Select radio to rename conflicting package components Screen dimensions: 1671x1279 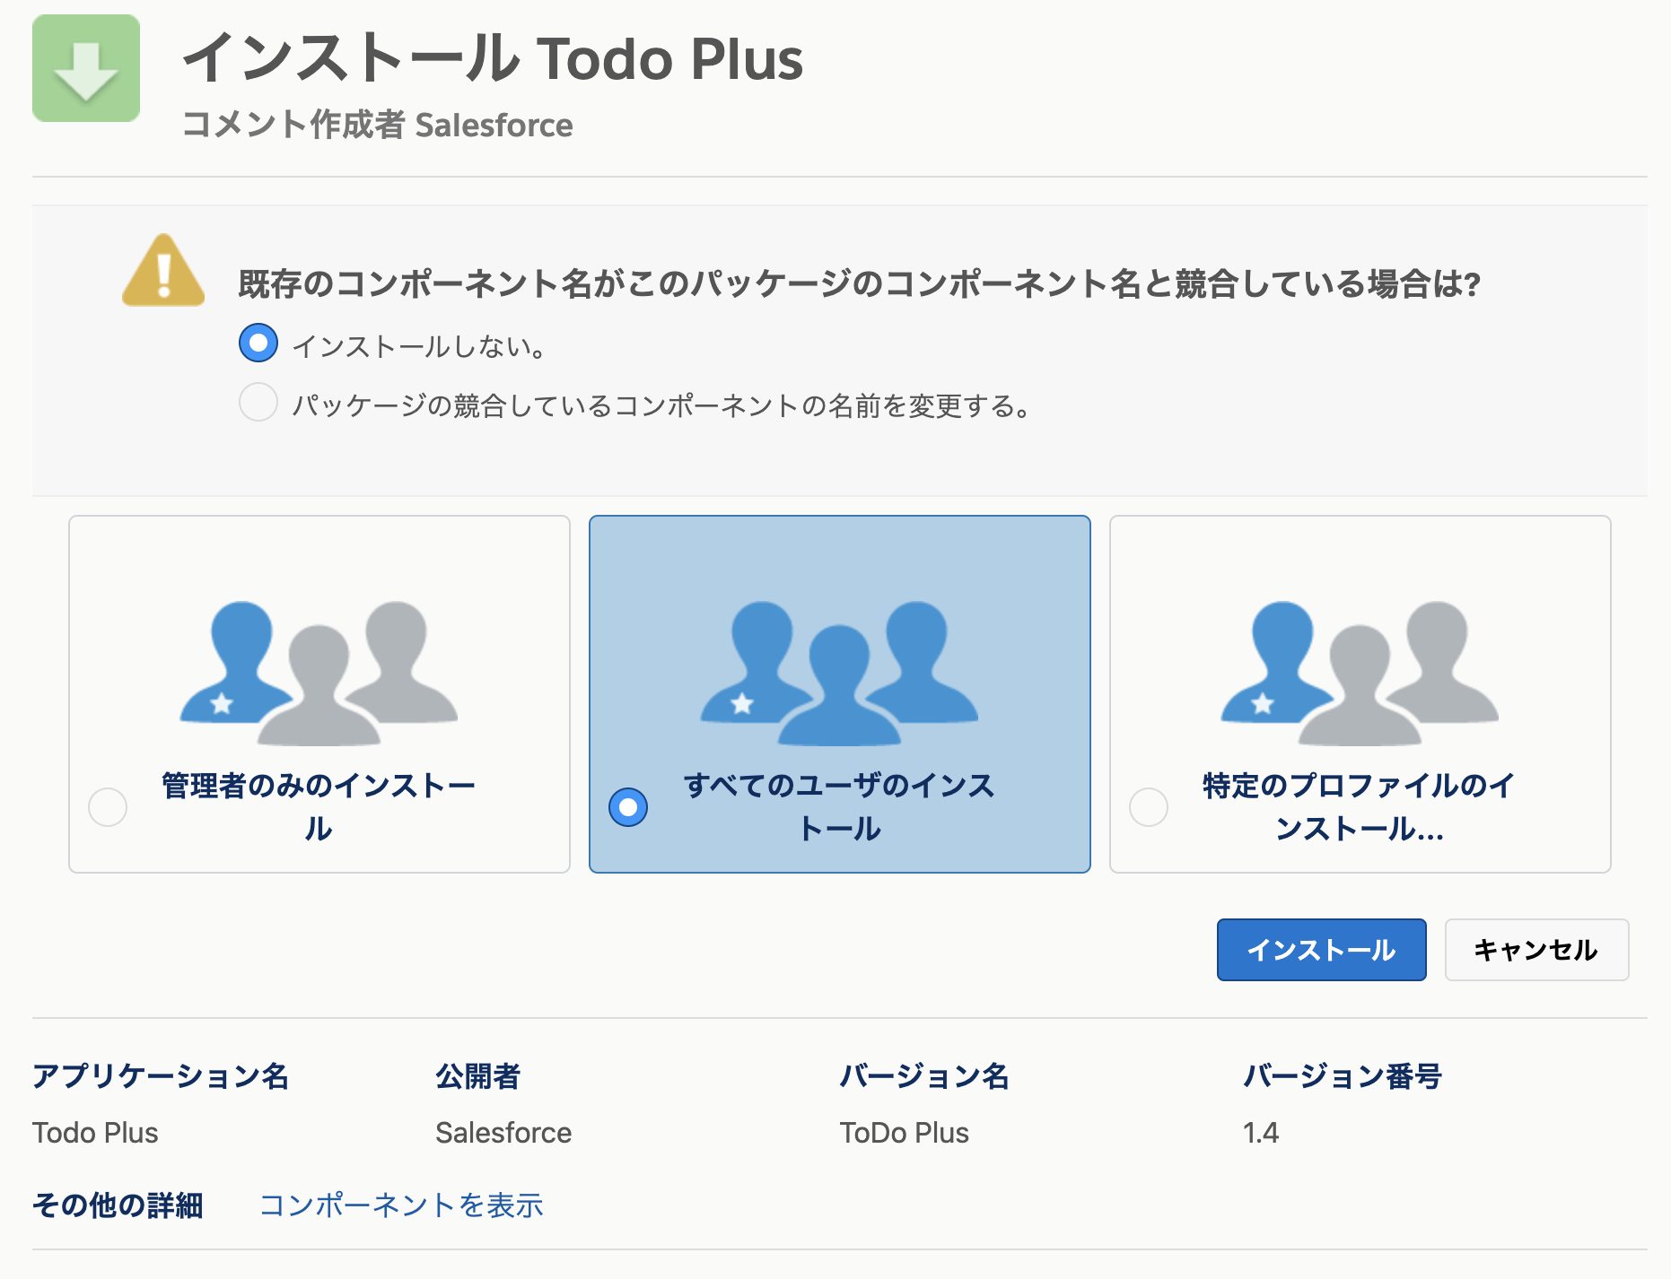click(258, 403)
